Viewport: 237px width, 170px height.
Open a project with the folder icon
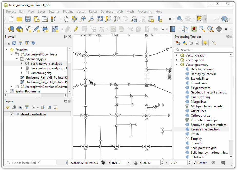[x=19, y=19]
